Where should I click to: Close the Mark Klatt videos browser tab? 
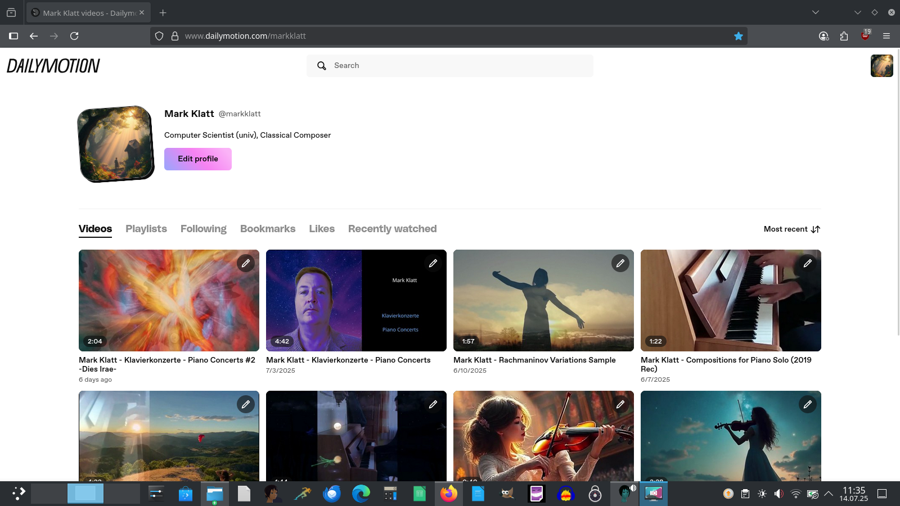click(x=142, y=12)
